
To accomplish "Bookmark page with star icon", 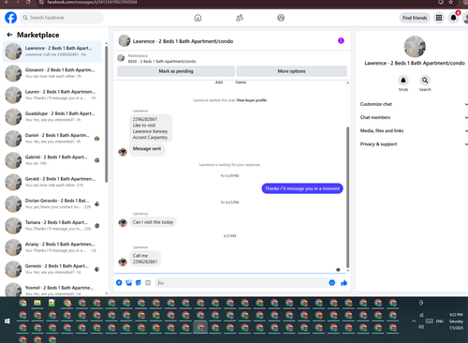I will [450, 2].
